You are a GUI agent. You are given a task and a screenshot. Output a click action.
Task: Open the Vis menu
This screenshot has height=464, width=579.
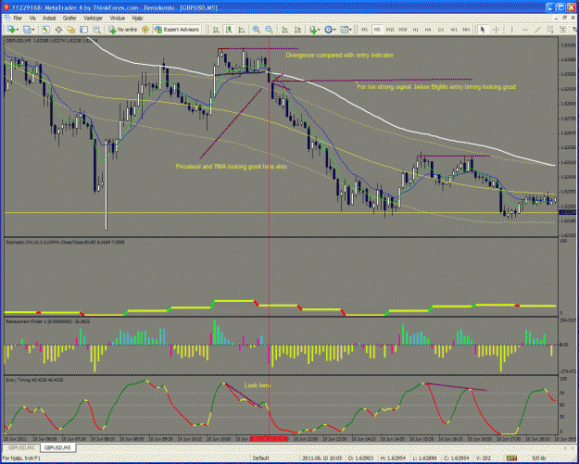(32, 18)
